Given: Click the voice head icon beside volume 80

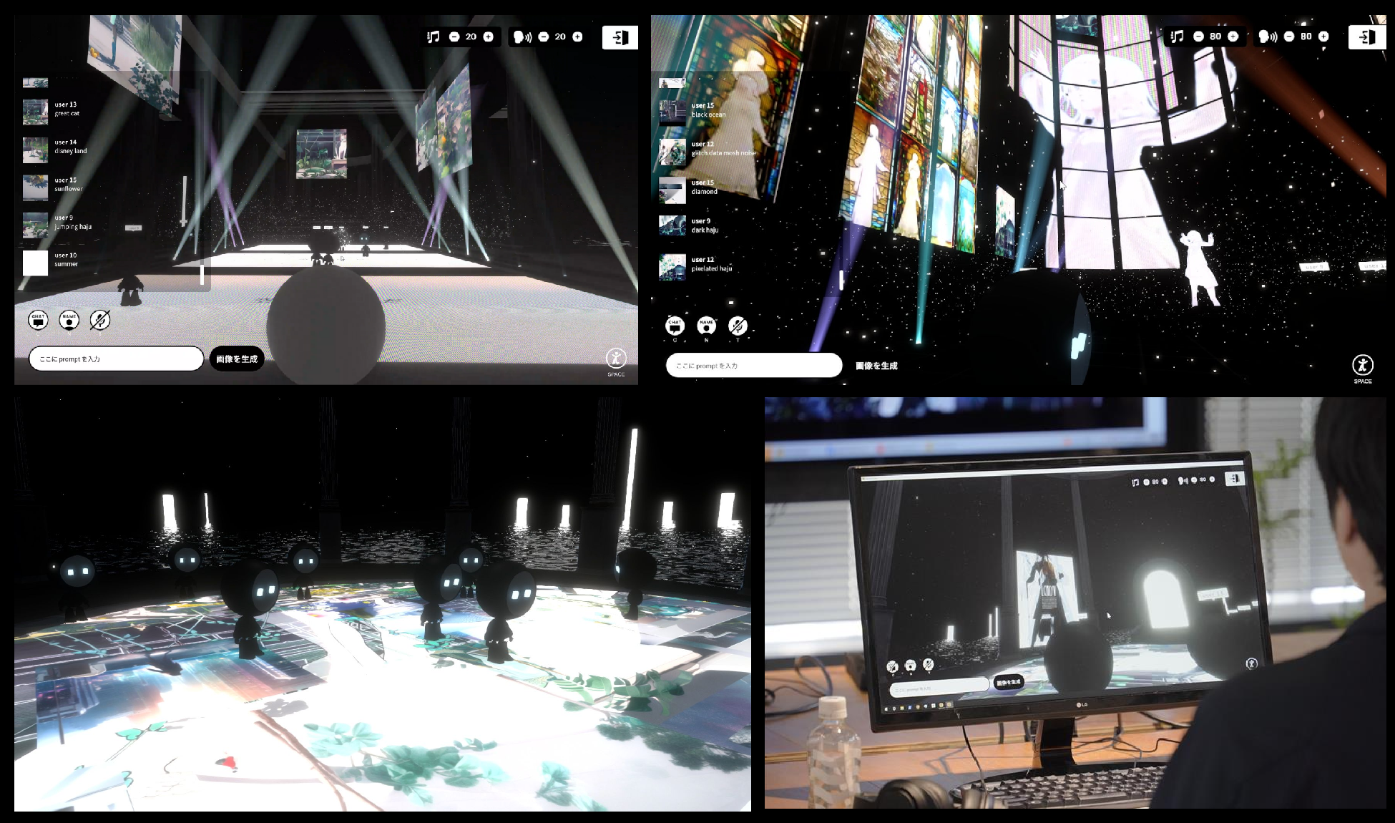Looking at the screenshot, I should click(1267, 36).
